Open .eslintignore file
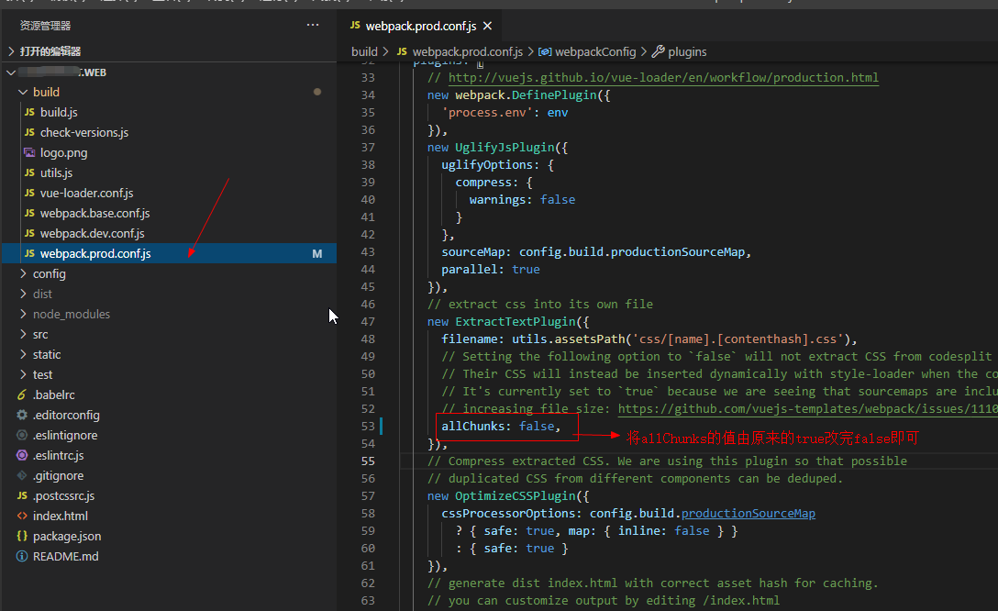Image resolution: width=998 pixels, height=611 pixels. [x=65, y=436]
